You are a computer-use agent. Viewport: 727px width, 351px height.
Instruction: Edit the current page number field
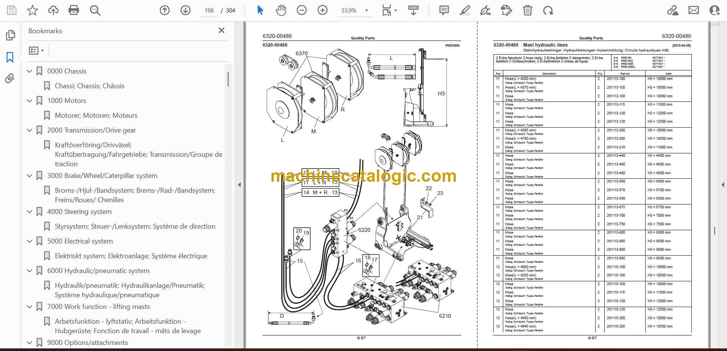(x=209, y=11)
